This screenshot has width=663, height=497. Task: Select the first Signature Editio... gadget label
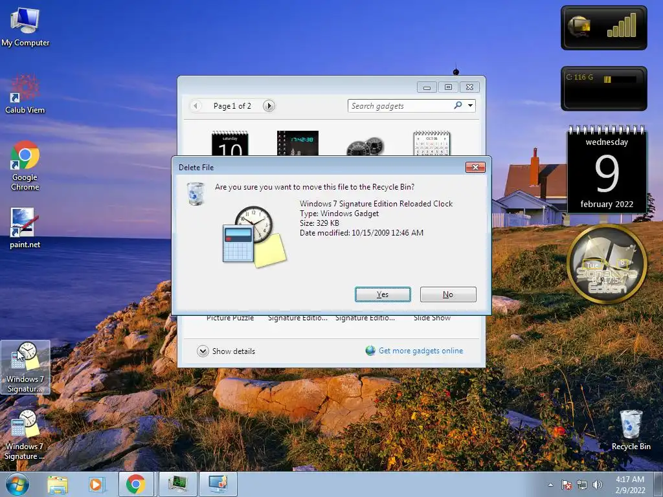298,318
